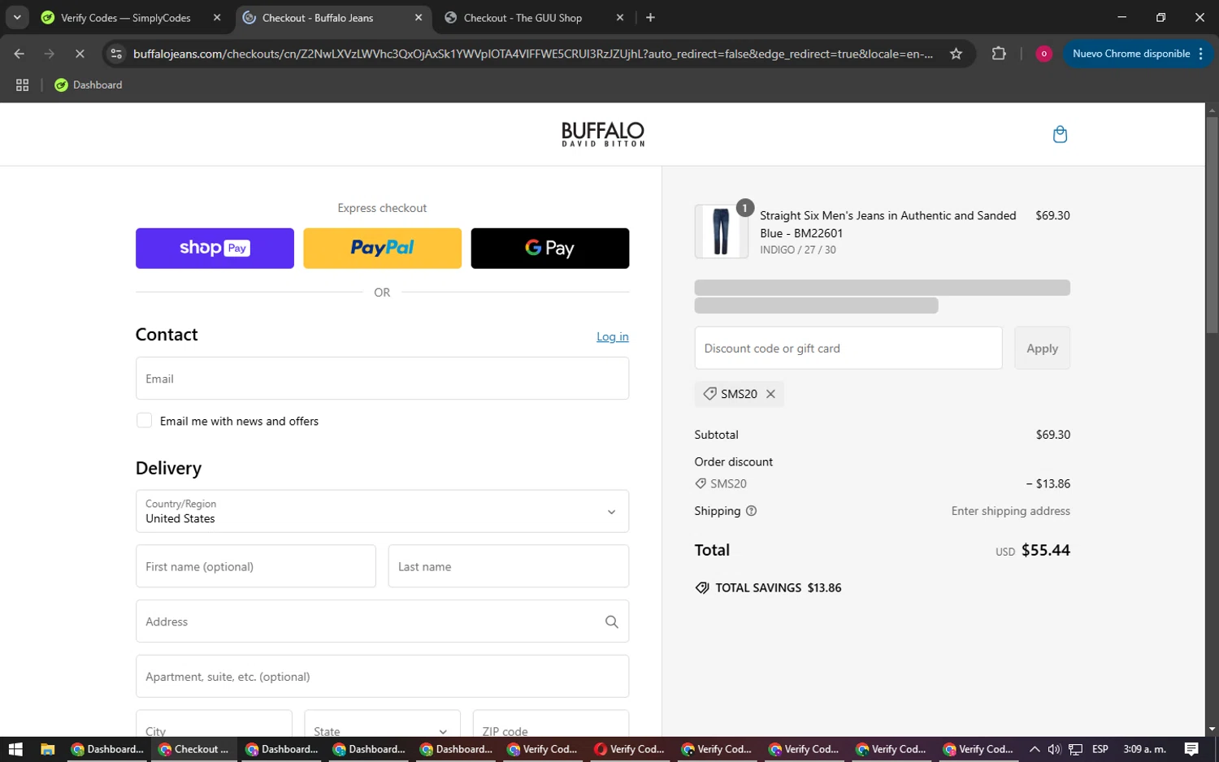The height and width of the screenshot is (762, 1219).
Task: Click the Total Savings tag icon
Action: point(702,588)
